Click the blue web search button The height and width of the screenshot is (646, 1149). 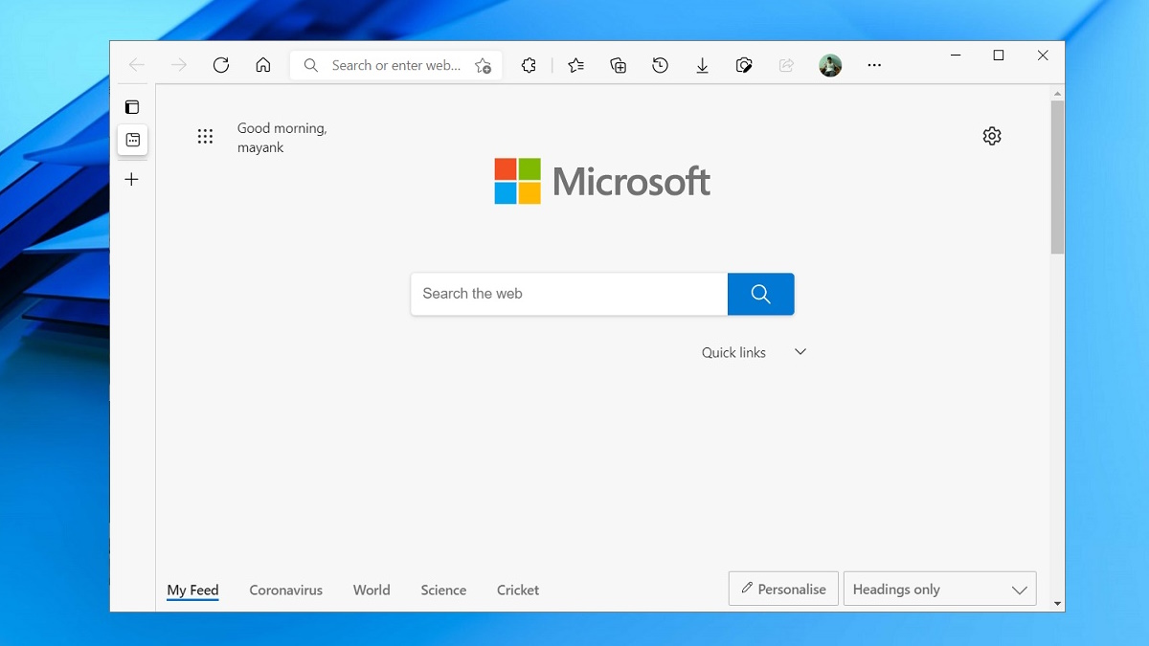tap(761, 294)
